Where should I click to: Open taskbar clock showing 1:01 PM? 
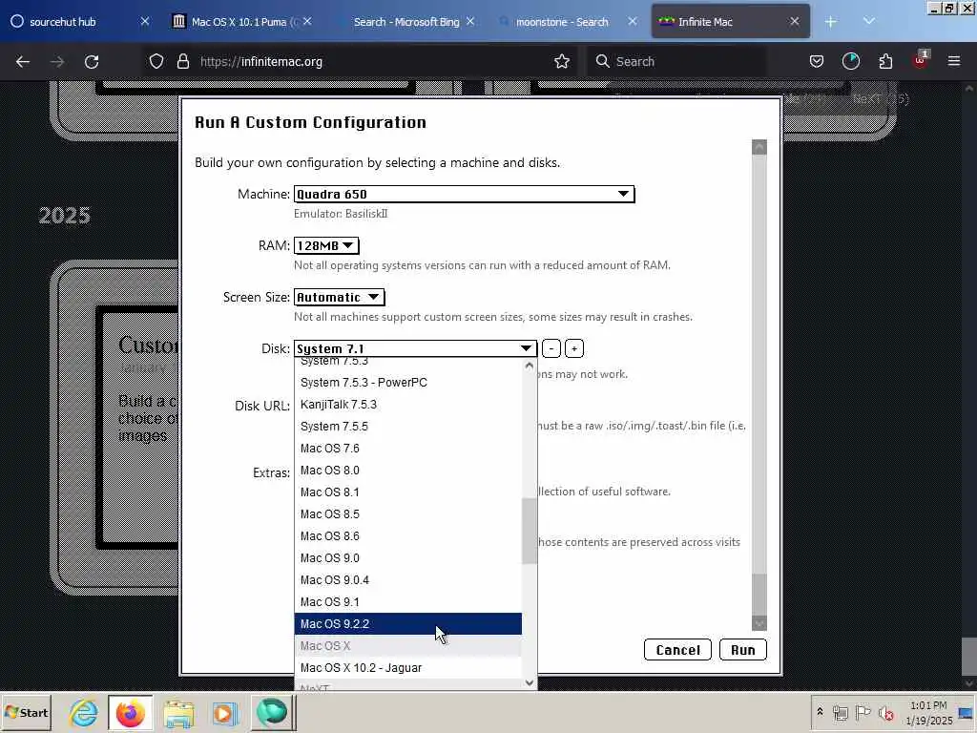[x=929, y=712]
